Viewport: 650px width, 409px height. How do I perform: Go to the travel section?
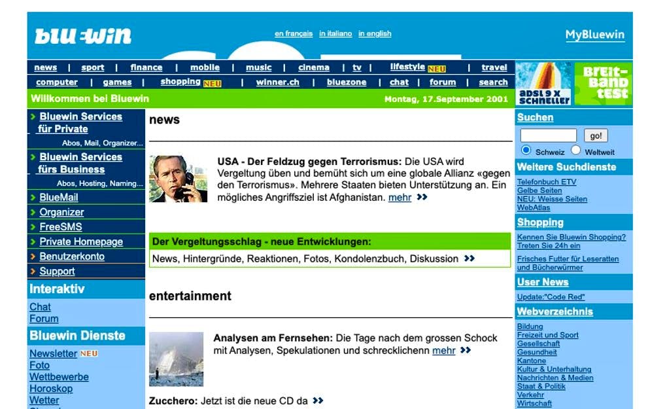pos(494,67)
